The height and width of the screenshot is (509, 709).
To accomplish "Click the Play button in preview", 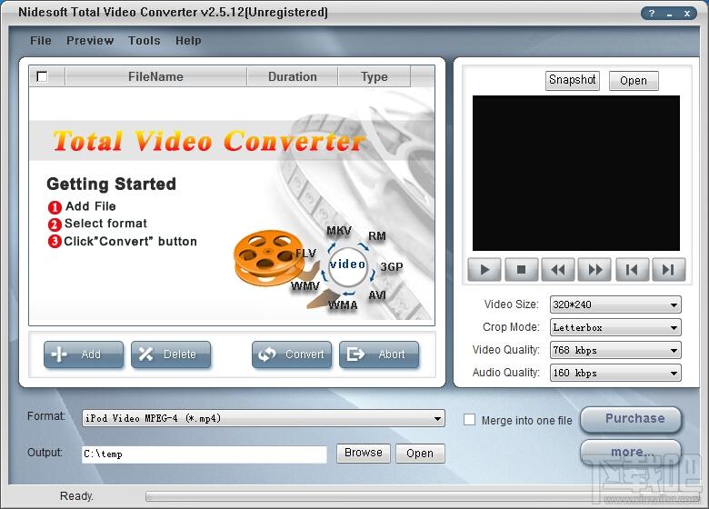I will (484, 270).
